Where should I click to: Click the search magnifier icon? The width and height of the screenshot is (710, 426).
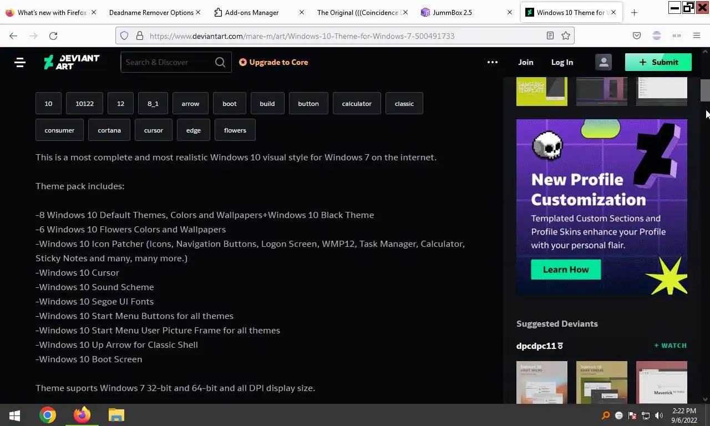[220, 62]
